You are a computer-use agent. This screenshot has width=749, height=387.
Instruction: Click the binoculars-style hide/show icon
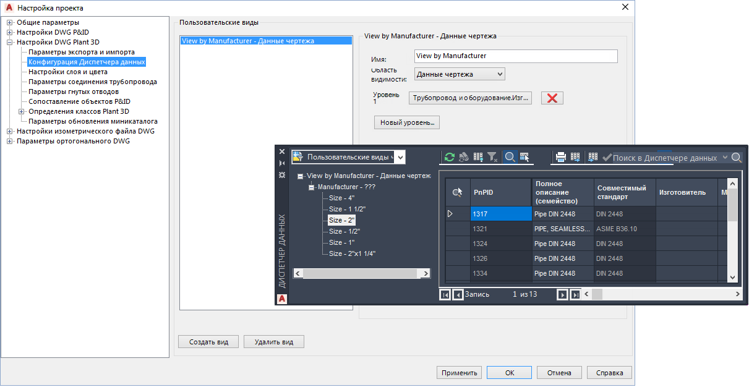(x=464, y=157)
